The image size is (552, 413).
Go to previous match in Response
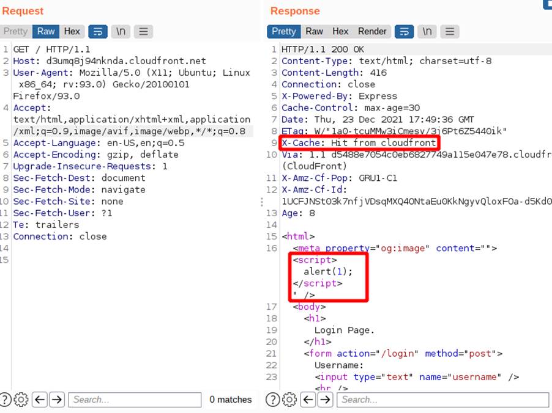308,400
